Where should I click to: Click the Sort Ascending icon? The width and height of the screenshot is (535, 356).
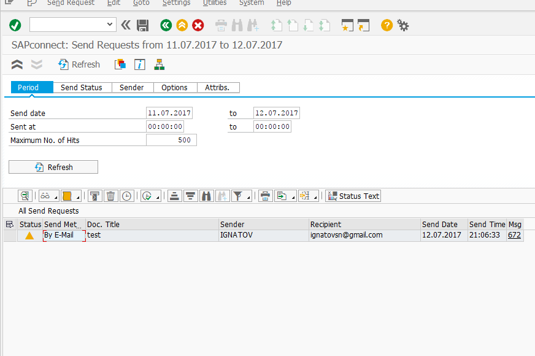point(174,196)
